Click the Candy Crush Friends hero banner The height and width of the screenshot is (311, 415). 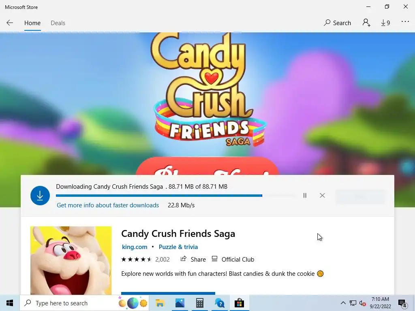207,103
